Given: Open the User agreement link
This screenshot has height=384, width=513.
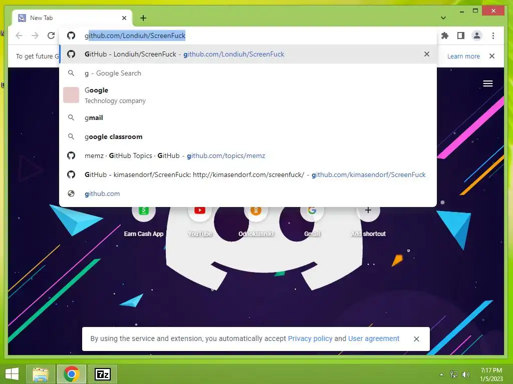Looking at the screenshot, I should tap(374, 338).
